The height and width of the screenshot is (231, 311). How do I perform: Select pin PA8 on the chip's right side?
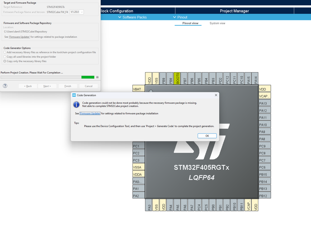265,139
